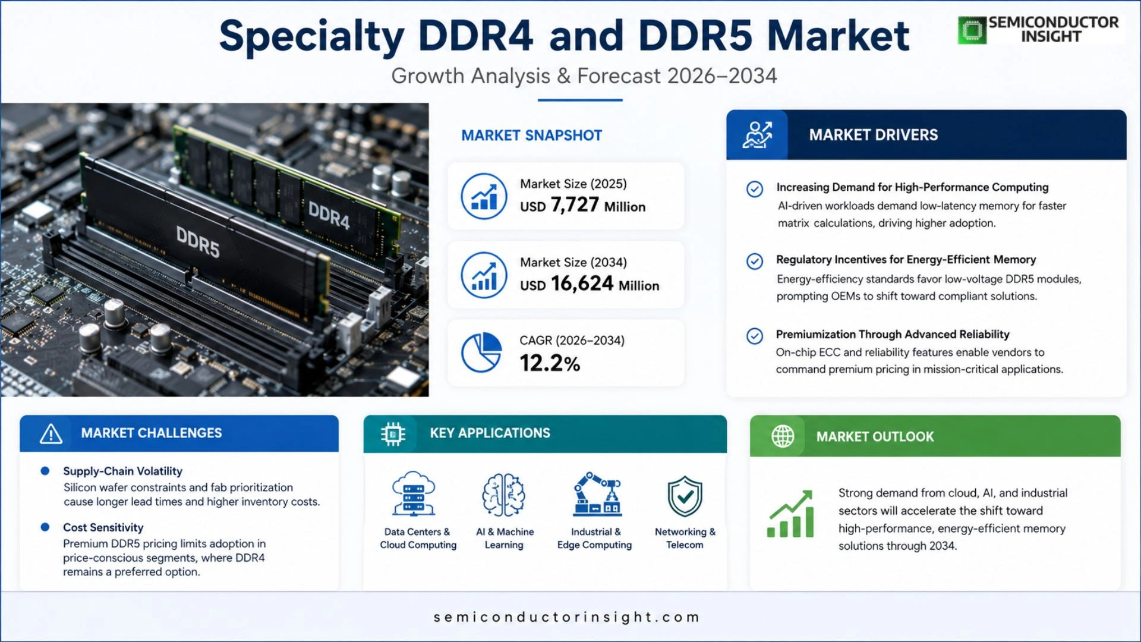Click the Market Challenges warning triangle icon
The height and width of the screenshot is (642, 1141).
click(51, 434)
